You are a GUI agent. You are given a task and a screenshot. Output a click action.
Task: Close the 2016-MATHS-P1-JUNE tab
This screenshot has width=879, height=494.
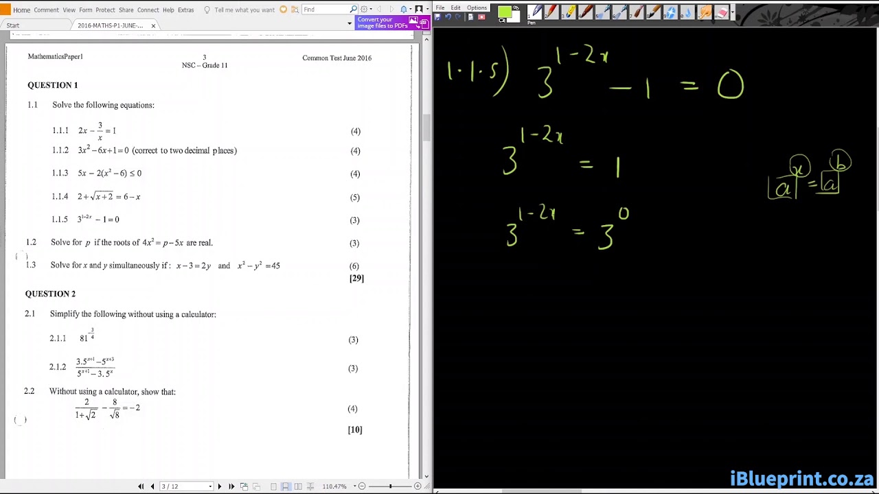click(x=153, y=25)
